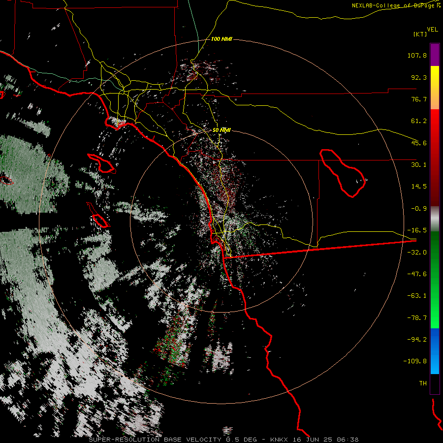Click the yellow-orange color bar segment
This screenshot has width=443, height=443.
[435, 88]
